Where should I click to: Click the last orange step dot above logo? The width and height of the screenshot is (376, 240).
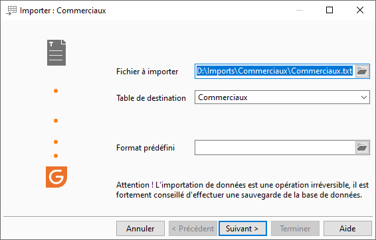[56, 156]
